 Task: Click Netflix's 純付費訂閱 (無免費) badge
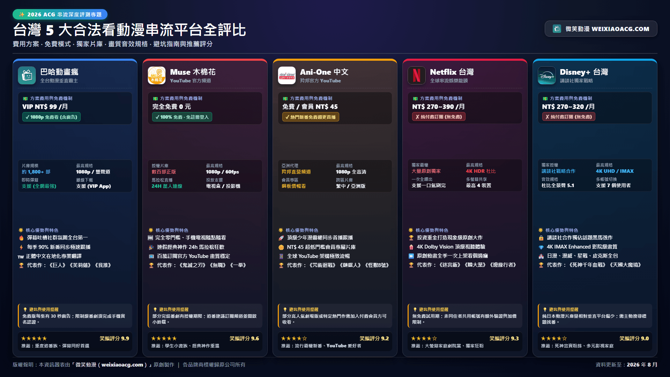pos(439,117)
